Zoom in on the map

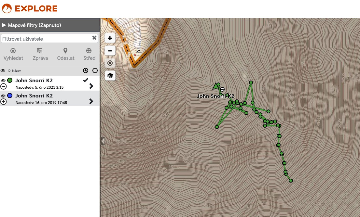(110, 38)
